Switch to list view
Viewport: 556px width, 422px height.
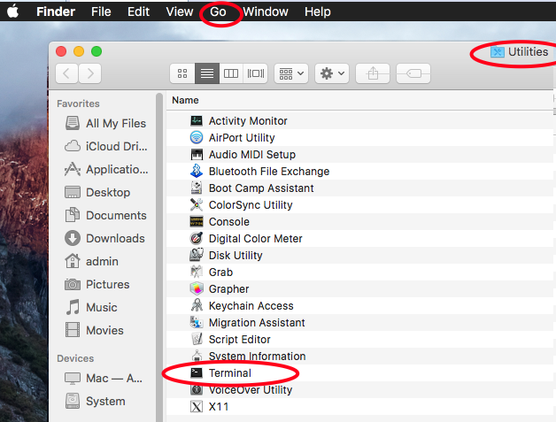(x=207, y=73)
